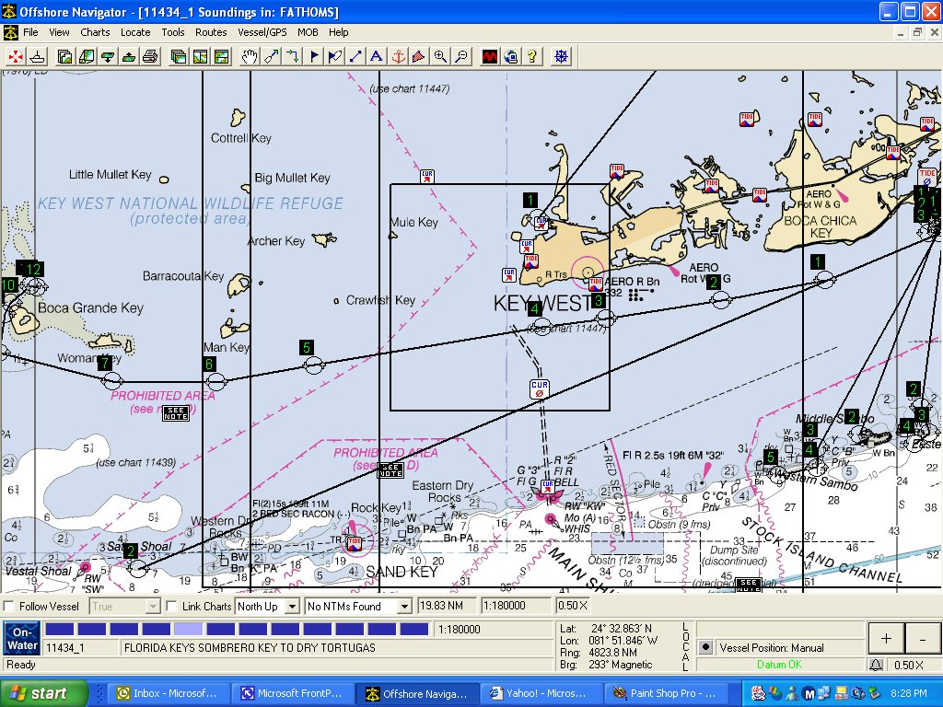943x707 pixels.
Task: Switch to the Paint Shop Pro taskbar window
Action: 665,693
